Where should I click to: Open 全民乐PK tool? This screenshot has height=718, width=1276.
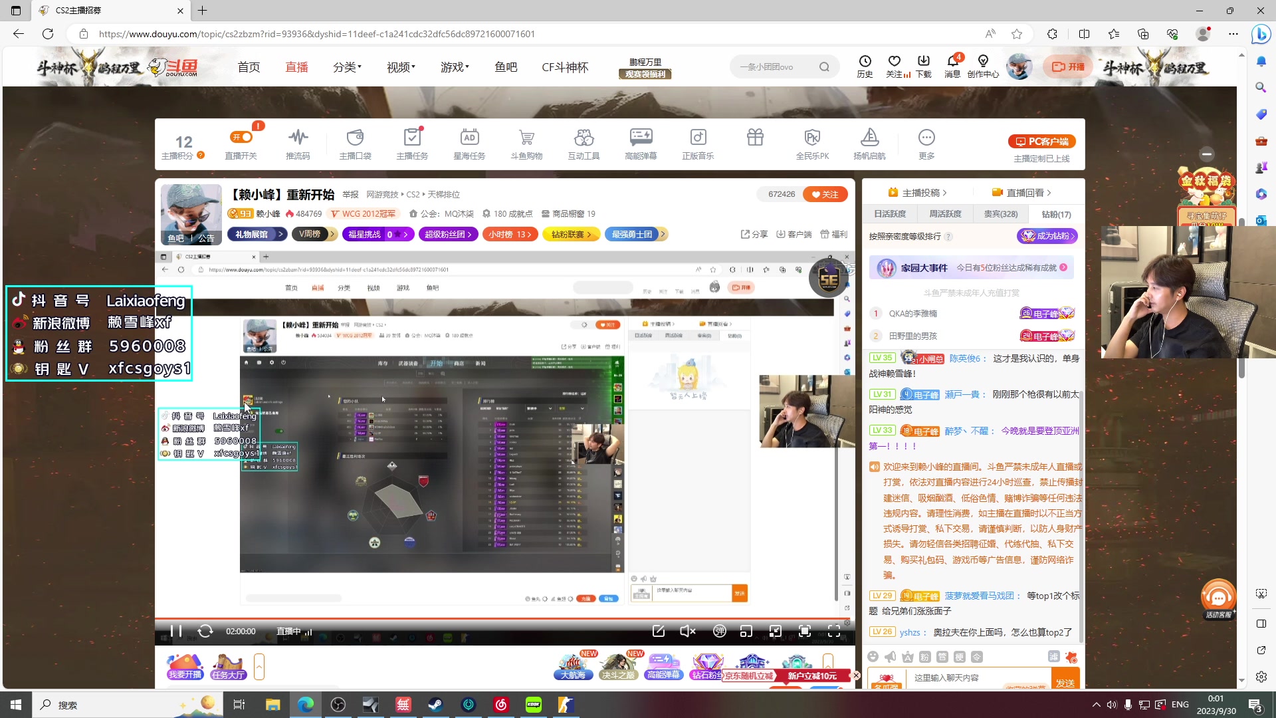coord(812,144)
